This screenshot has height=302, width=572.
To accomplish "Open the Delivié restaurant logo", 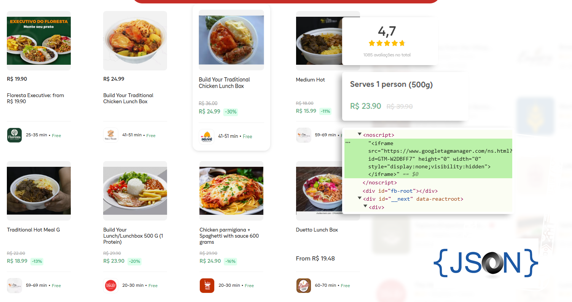I will pyautogui.click(x=206, y=136).
